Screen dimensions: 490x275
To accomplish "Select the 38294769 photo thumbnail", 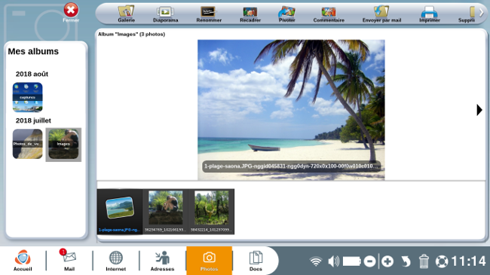I will pos(165,212).
